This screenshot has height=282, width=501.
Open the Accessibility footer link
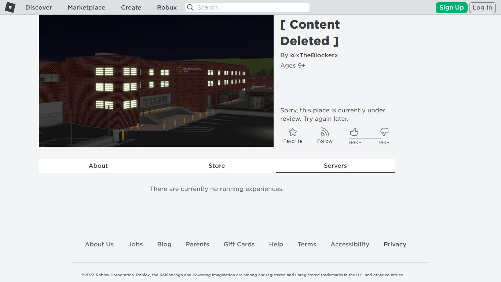coord(350,244)
